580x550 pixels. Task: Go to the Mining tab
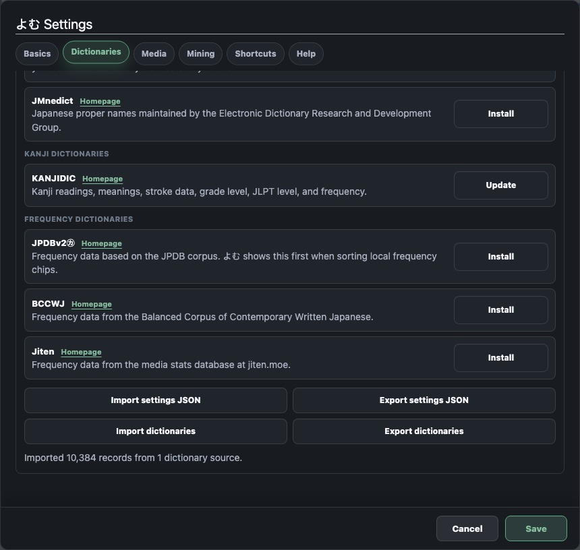click(x=200, y=54)
